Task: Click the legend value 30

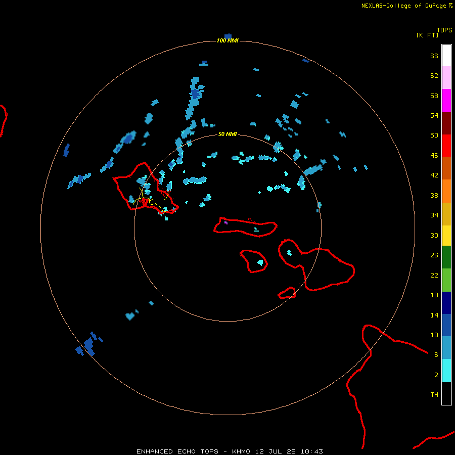Action: pyautogui.click(x=434, y=235)
